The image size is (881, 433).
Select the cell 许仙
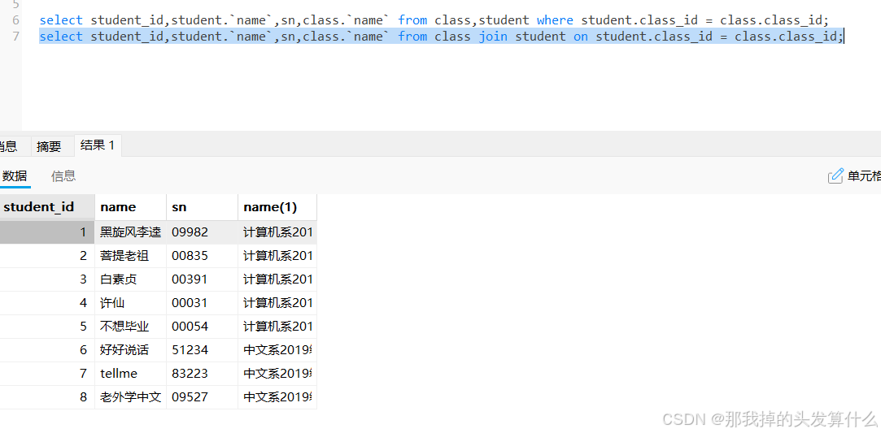(130, 303)
